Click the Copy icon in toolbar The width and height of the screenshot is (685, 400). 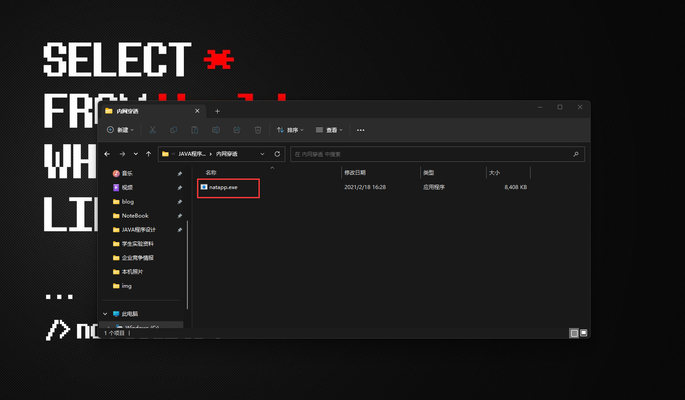click(x=174, y=130)
